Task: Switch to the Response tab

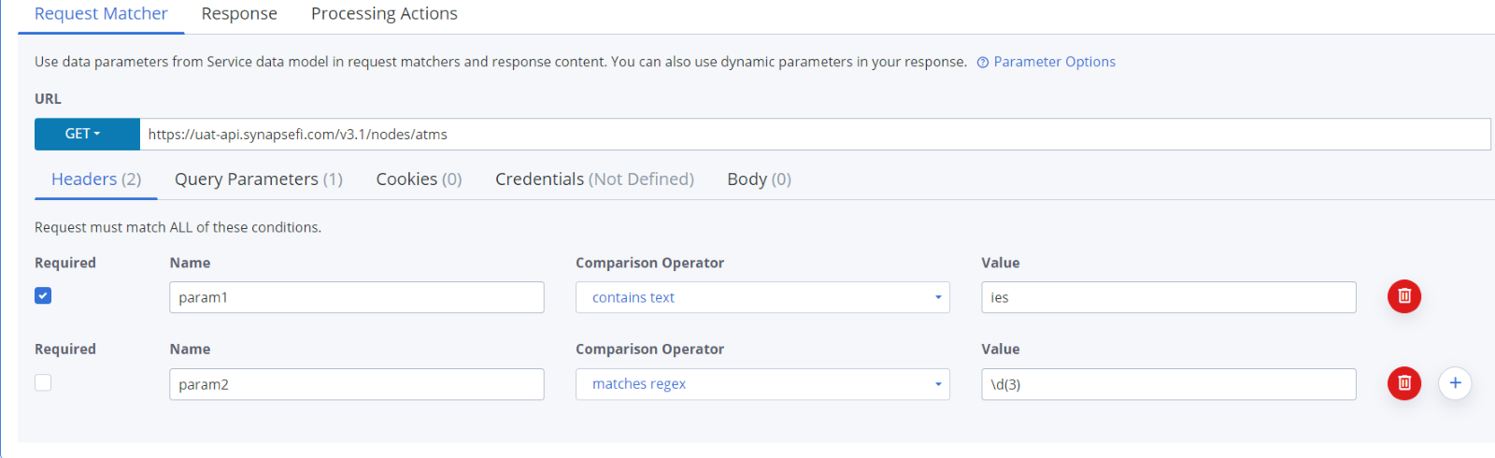Action: [239, 14]
